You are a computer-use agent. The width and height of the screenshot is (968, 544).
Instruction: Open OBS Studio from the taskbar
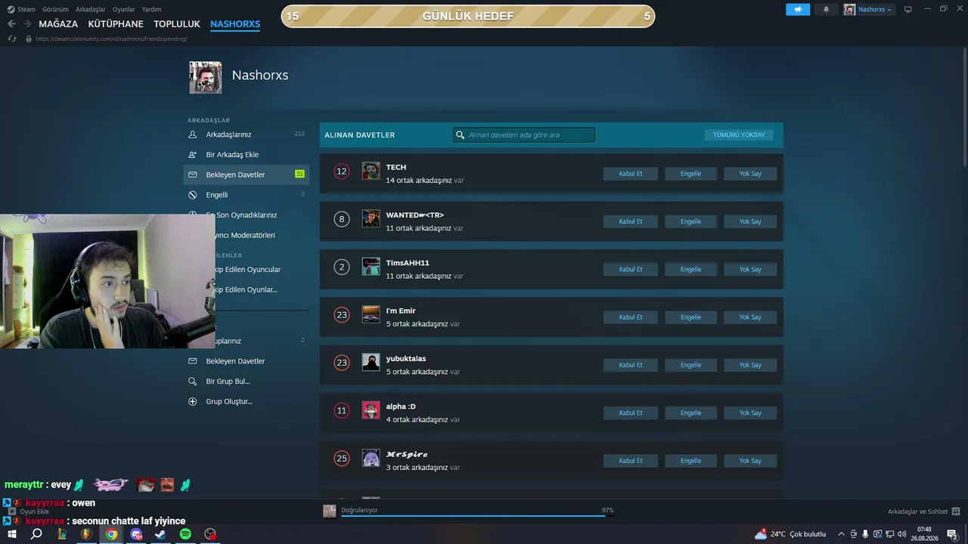point(210,534)
